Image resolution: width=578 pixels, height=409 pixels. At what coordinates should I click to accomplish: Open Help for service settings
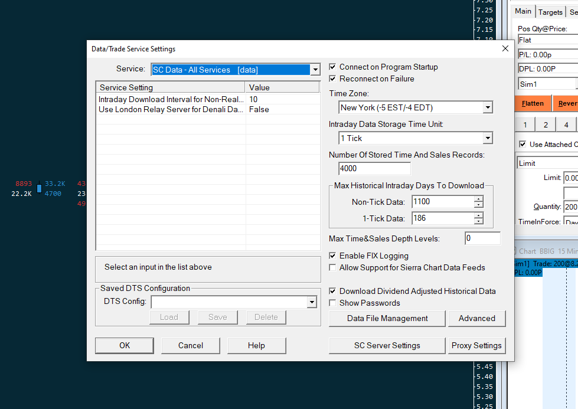pyautogui.click(x=257, y=346)
